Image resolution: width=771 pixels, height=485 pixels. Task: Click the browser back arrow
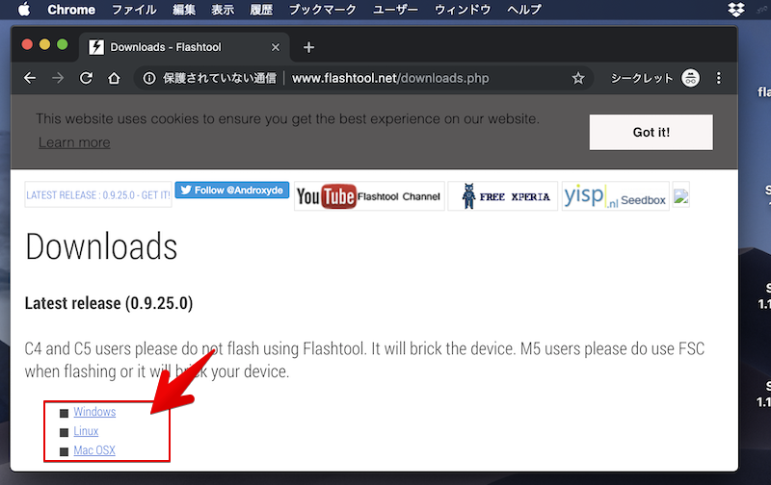tap(30, 78)
